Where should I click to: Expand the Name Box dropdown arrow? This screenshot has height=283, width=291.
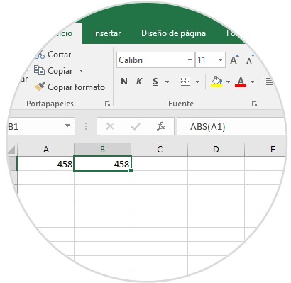click(x=67, y=126)
